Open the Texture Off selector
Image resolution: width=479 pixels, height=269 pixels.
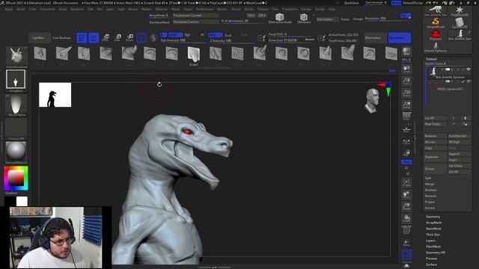point(16,129)
